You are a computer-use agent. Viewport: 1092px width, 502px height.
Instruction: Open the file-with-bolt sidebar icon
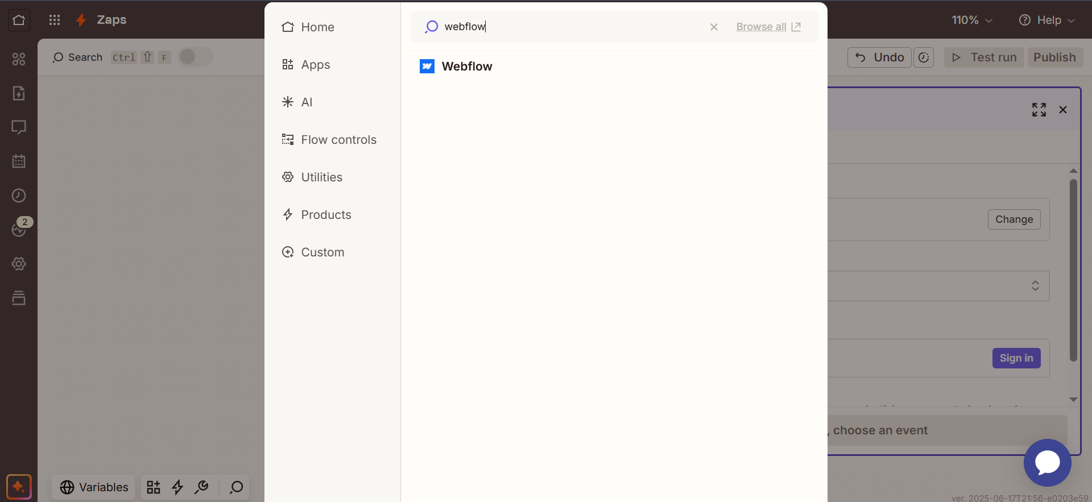[19, 93]
